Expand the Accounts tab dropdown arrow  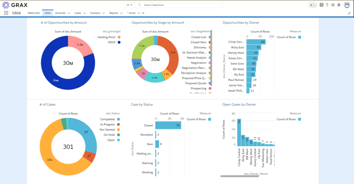click(69, 13)
